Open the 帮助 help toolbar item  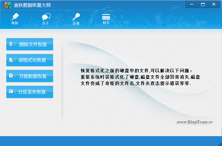pyautogui.click(x=15, y=19)
